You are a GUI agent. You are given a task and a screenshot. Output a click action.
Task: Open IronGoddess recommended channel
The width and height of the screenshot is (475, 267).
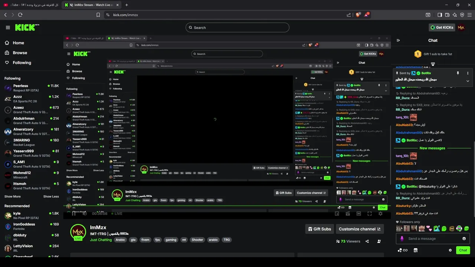32,226
